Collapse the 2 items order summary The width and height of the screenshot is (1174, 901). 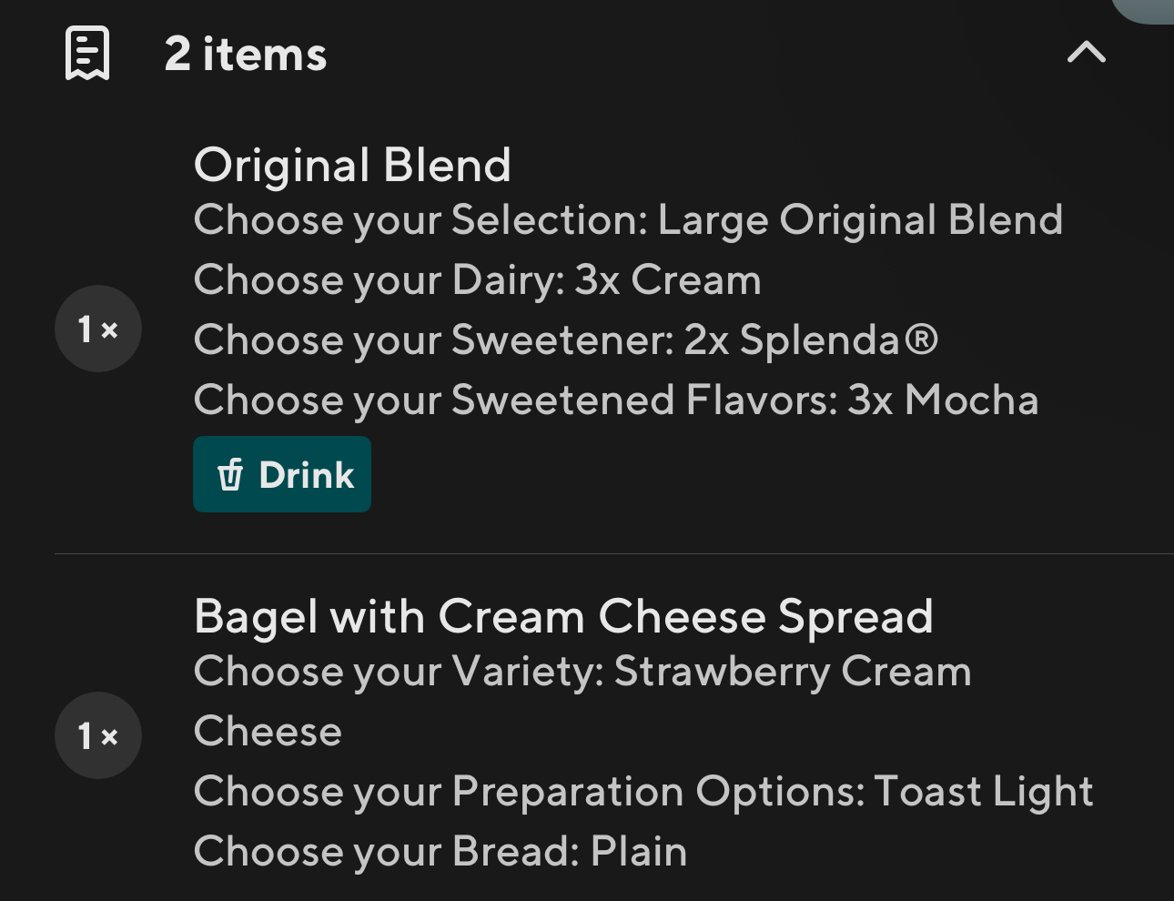pos(1086,53)
